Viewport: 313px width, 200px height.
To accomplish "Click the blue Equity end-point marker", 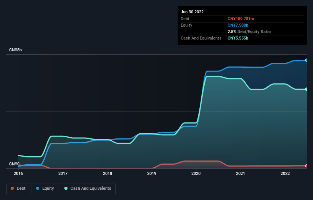I will point(307,60).
